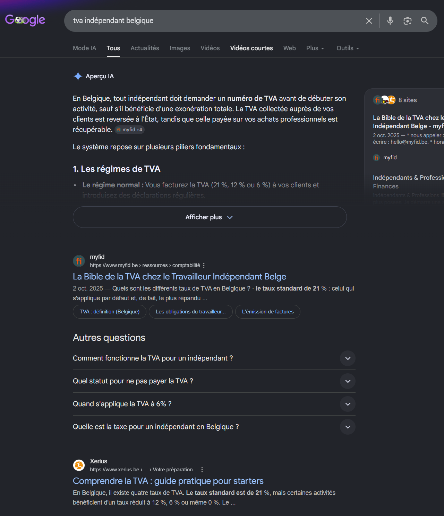Open the Outils dropdown menu
This screenshot has height=516, width=444.
point(348,48)
